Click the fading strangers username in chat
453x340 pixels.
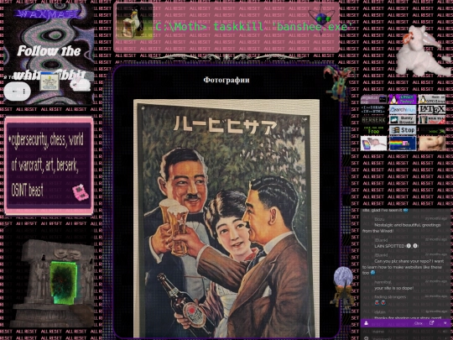tap(390, 297)
